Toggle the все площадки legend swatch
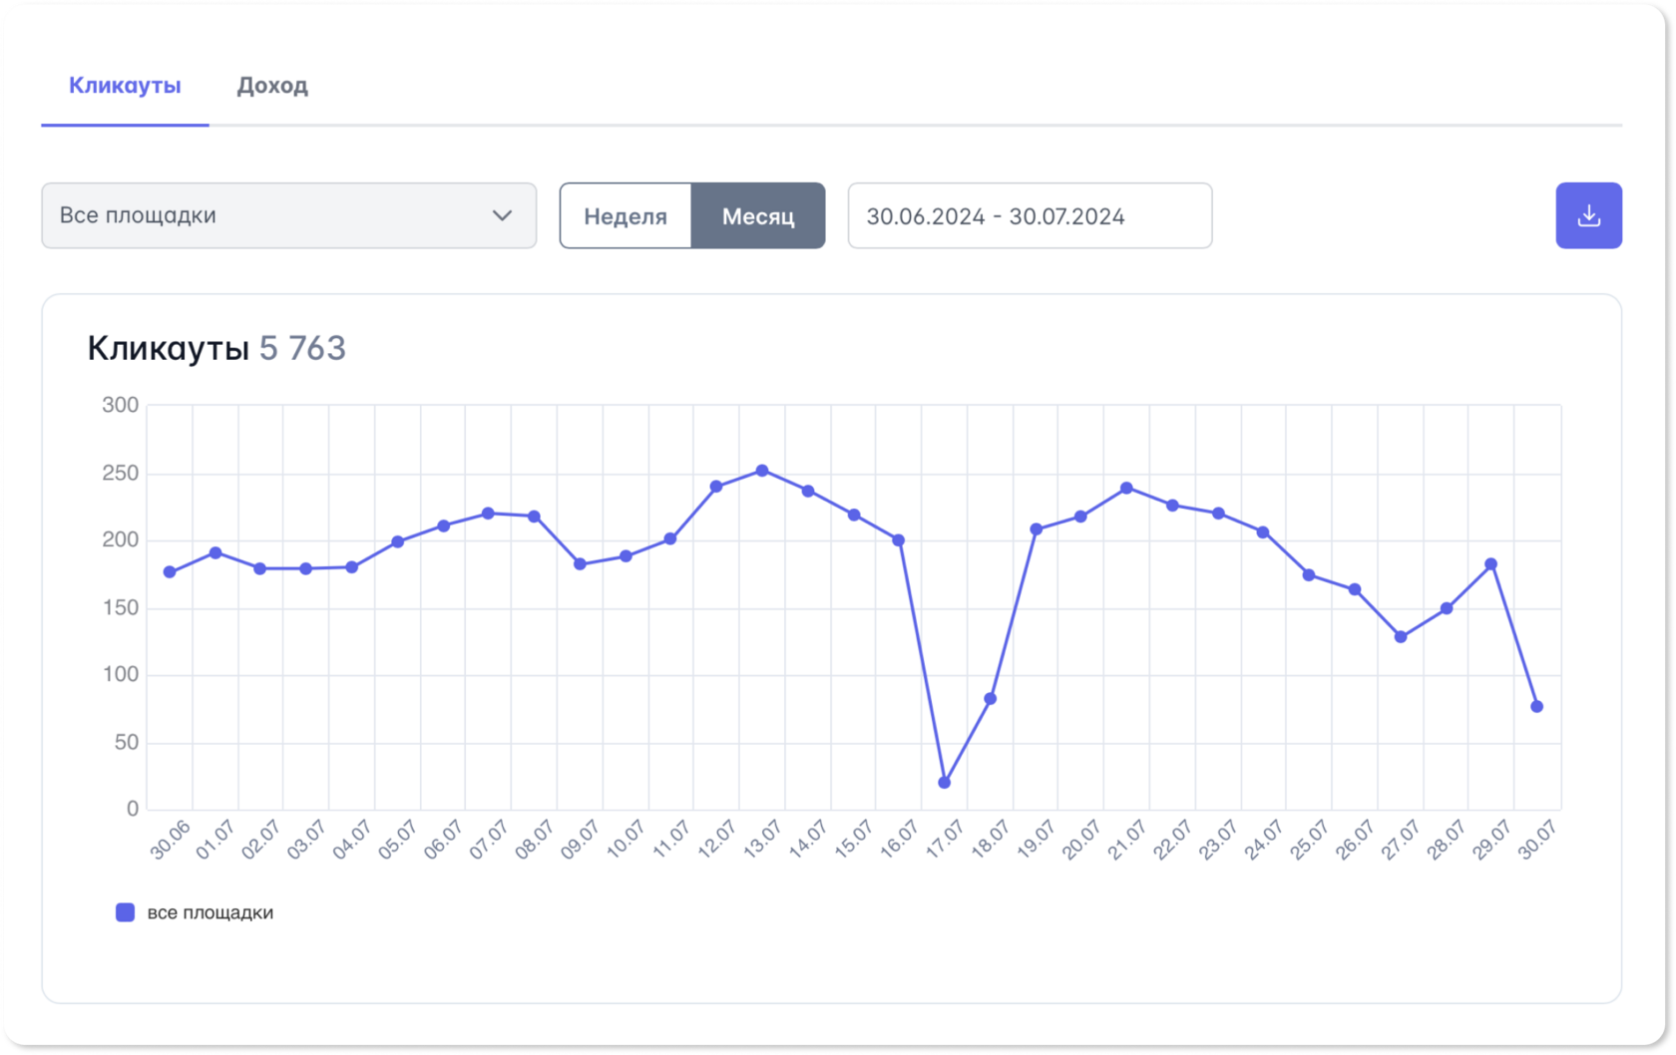Image resolution: width=1676 pixels, height=1055 pixels. 126,912
